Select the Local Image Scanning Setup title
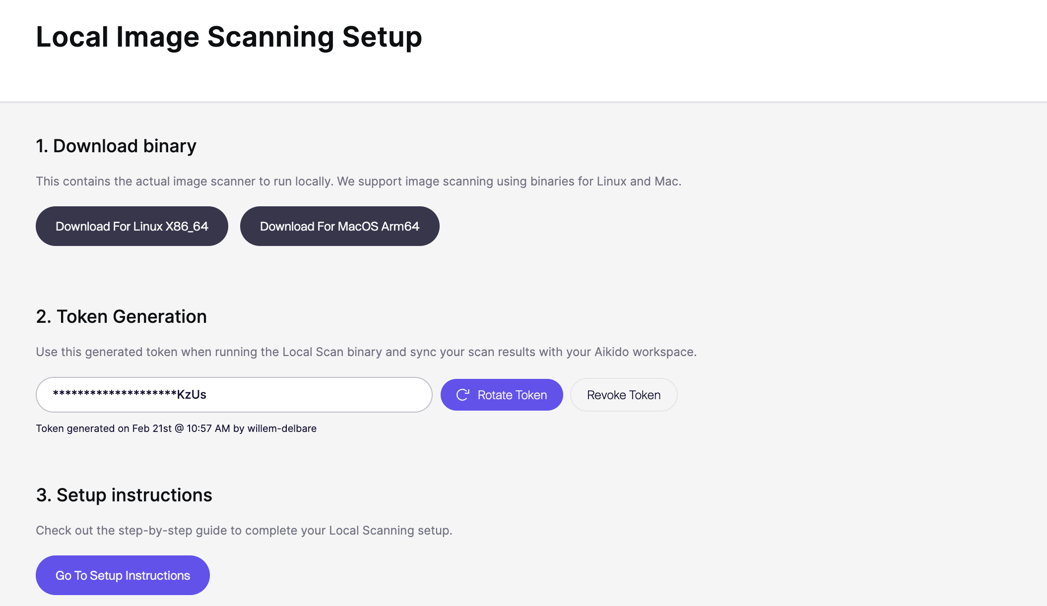This screenshot has height=606, width=1047. point(229,37)
